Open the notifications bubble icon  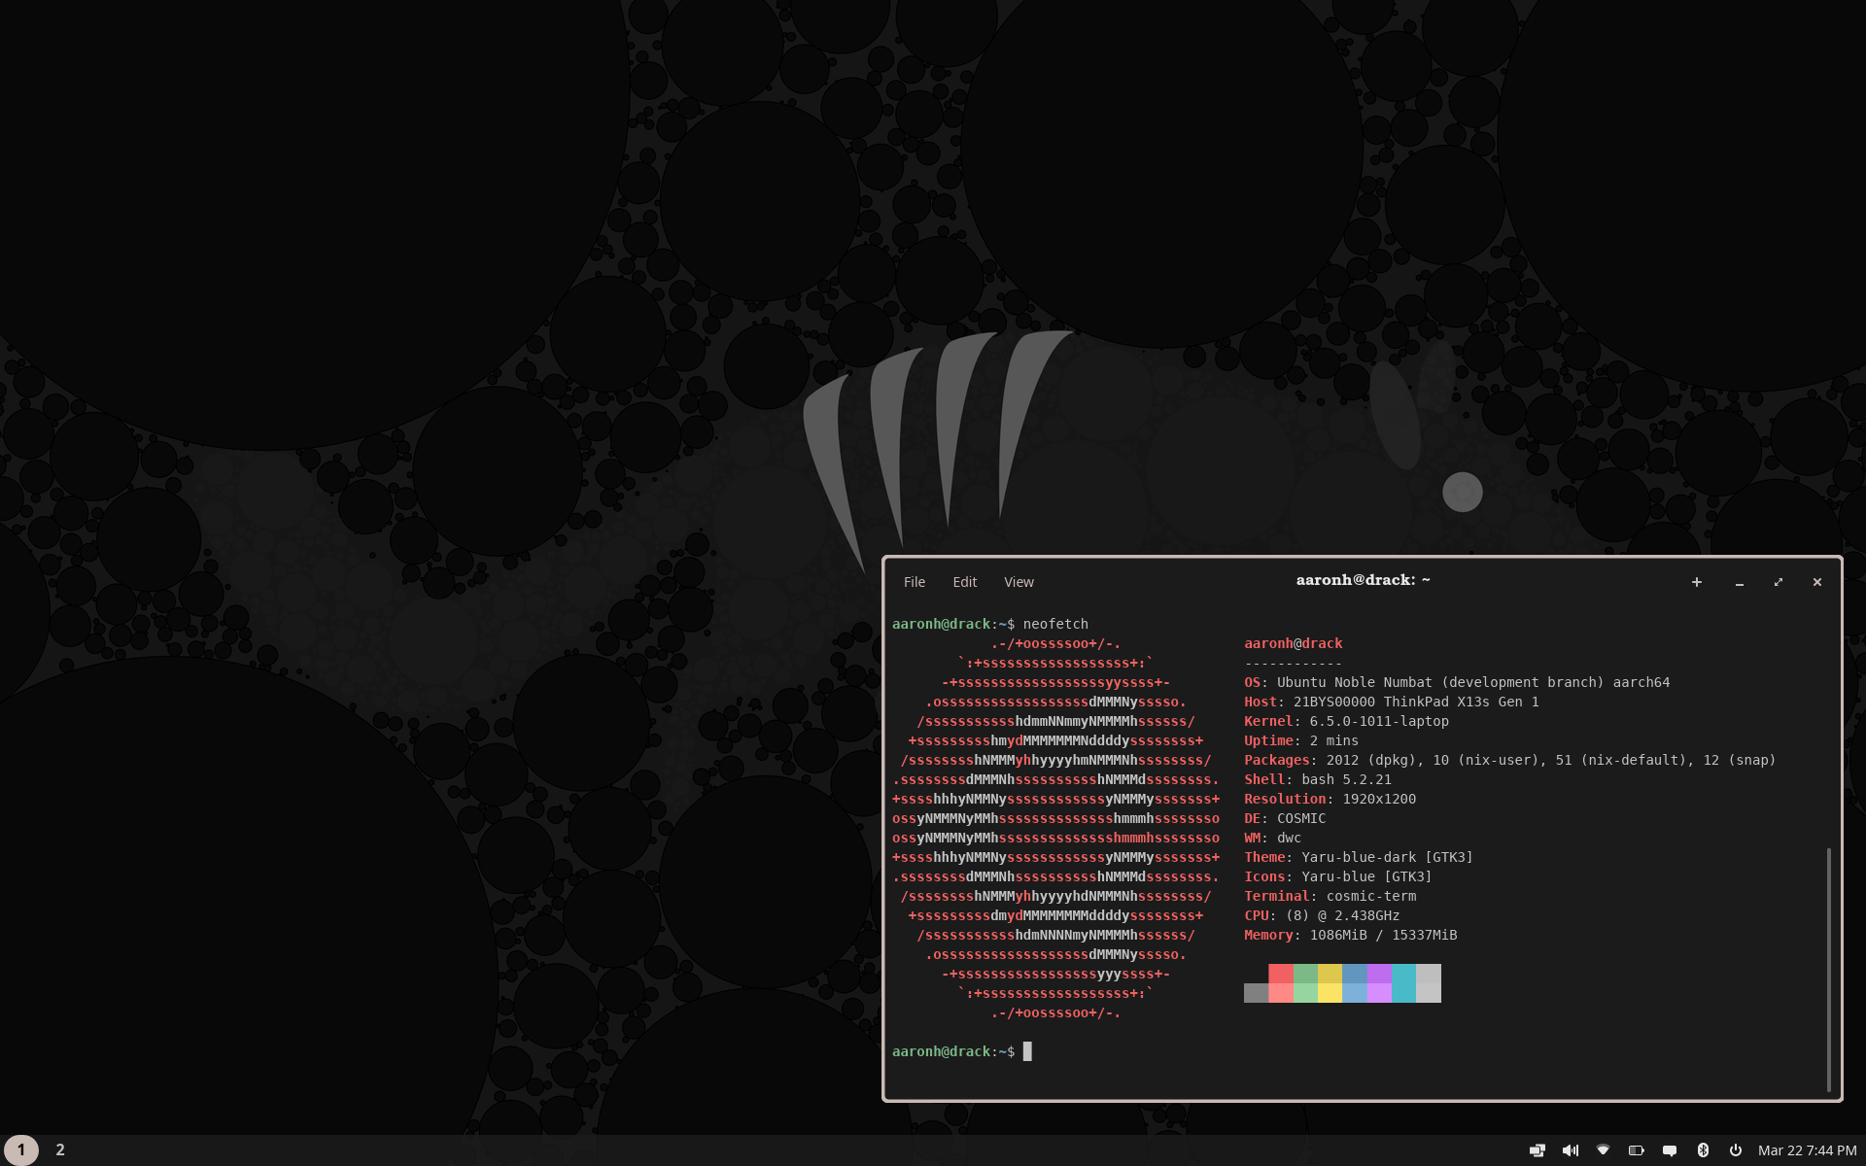(x=1670, y=1150)
